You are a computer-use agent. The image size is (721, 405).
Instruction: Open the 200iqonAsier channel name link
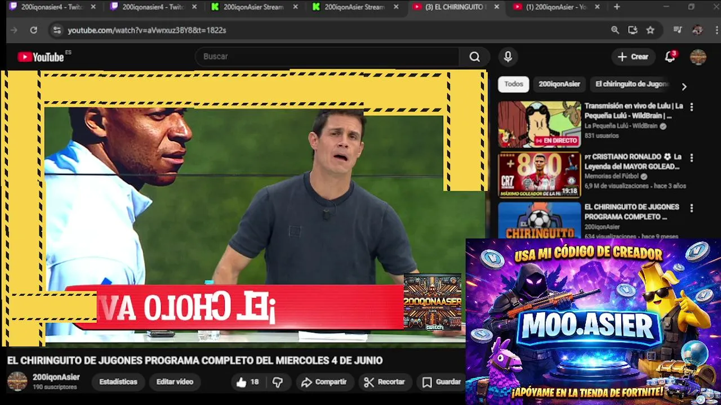click(56, 377)
